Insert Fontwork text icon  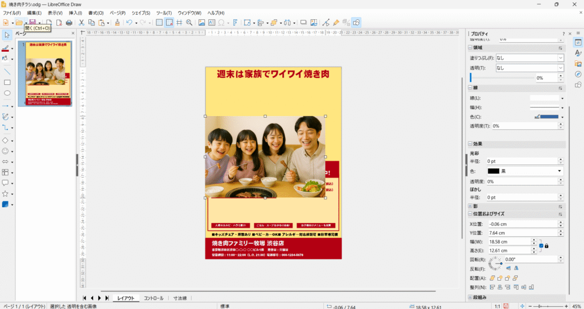(235, 23)
